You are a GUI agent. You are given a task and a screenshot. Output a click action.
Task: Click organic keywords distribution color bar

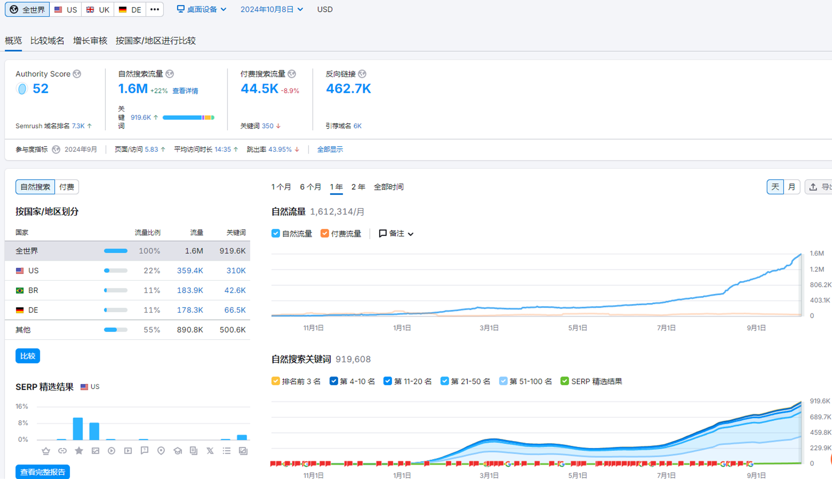(188, 118)
